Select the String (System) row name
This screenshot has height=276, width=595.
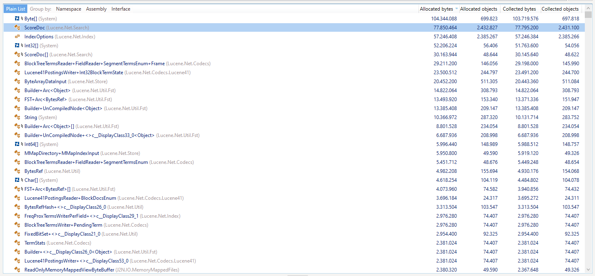41,117
